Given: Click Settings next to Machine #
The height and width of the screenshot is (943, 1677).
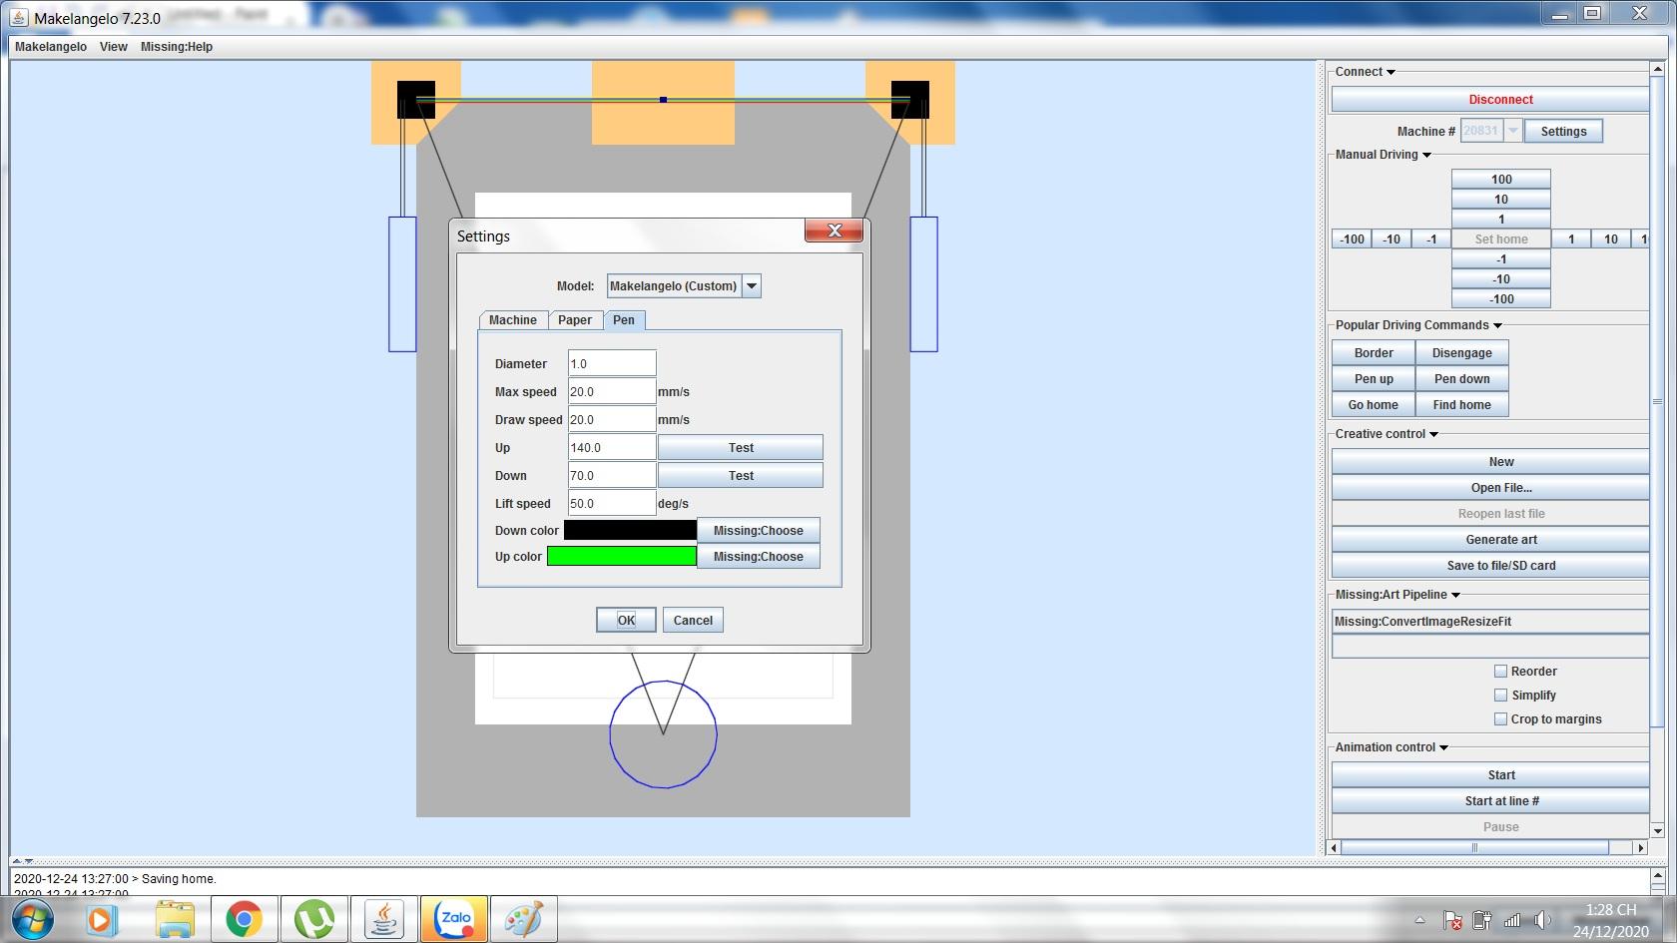Looking at the screenshot, I should tap(1563, 131).
